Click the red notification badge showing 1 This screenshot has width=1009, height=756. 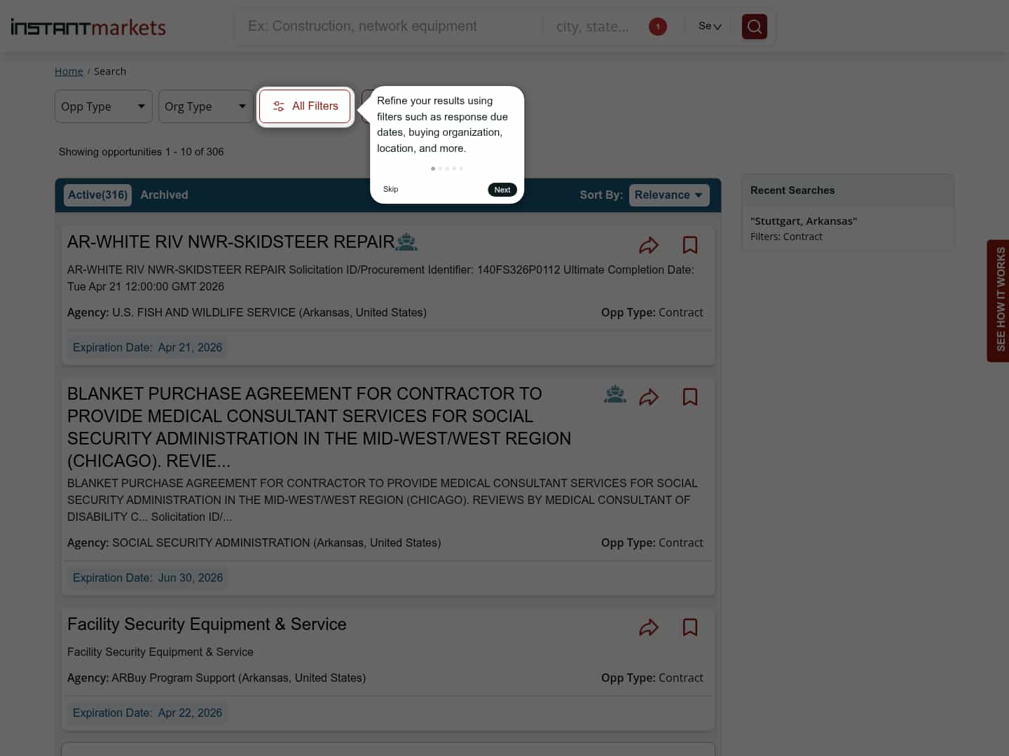pyautogui.click(x=657, y=26)
